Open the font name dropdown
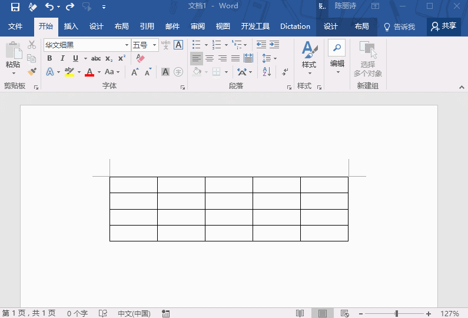 tap(127, 45)
